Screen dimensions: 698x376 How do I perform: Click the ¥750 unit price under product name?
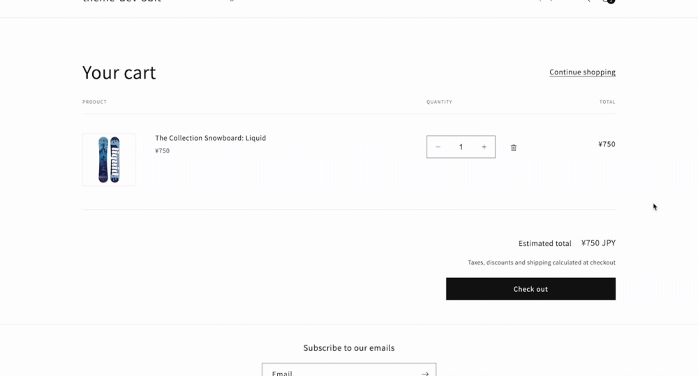pos(163,151)
